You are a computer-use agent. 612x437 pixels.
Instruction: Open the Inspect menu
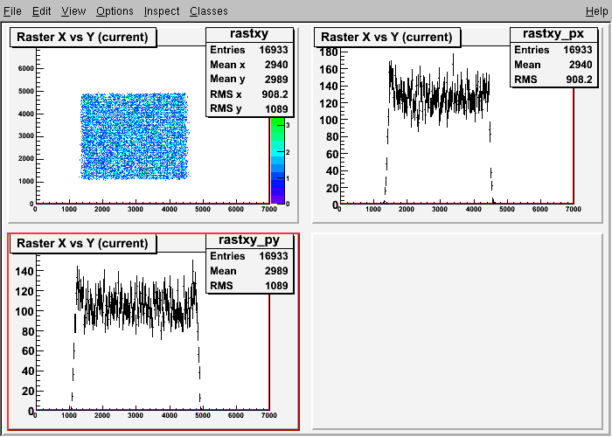[x=162, y=10]
